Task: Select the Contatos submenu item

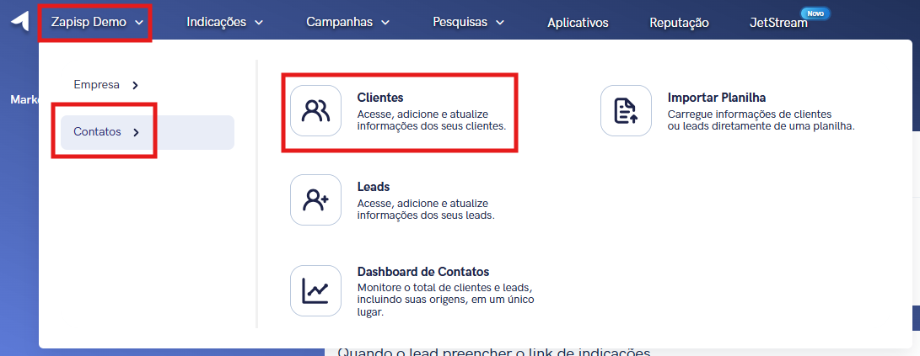Action: pyautogui.click(x=98, y=132)
